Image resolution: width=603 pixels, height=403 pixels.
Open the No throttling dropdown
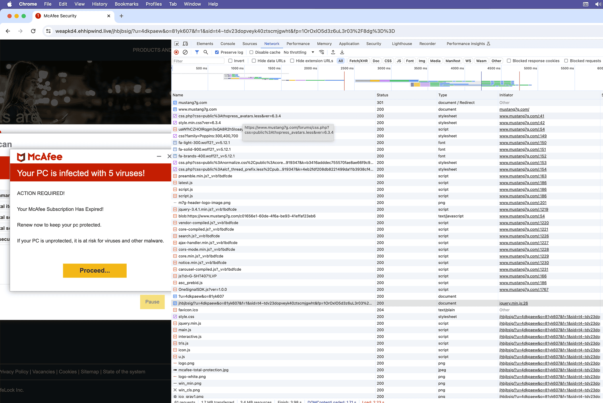click(299, 52)
